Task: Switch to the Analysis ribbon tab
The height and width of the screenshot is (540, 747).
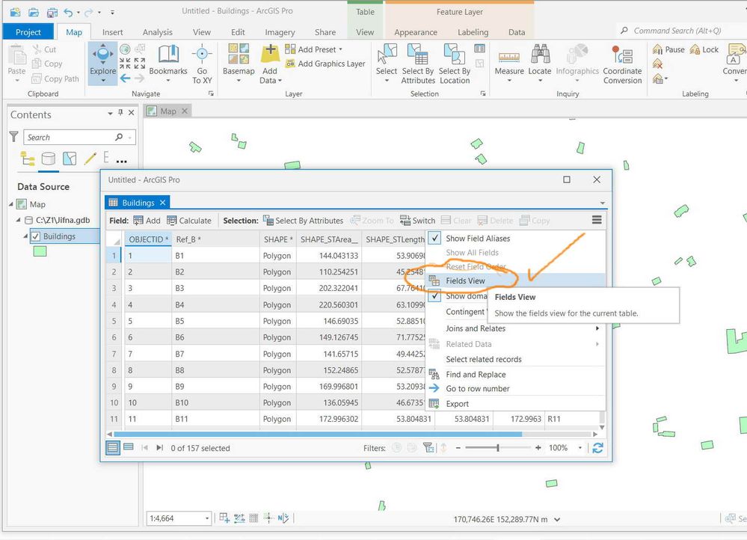Action: pyautogui.click(x=157, y=32)
